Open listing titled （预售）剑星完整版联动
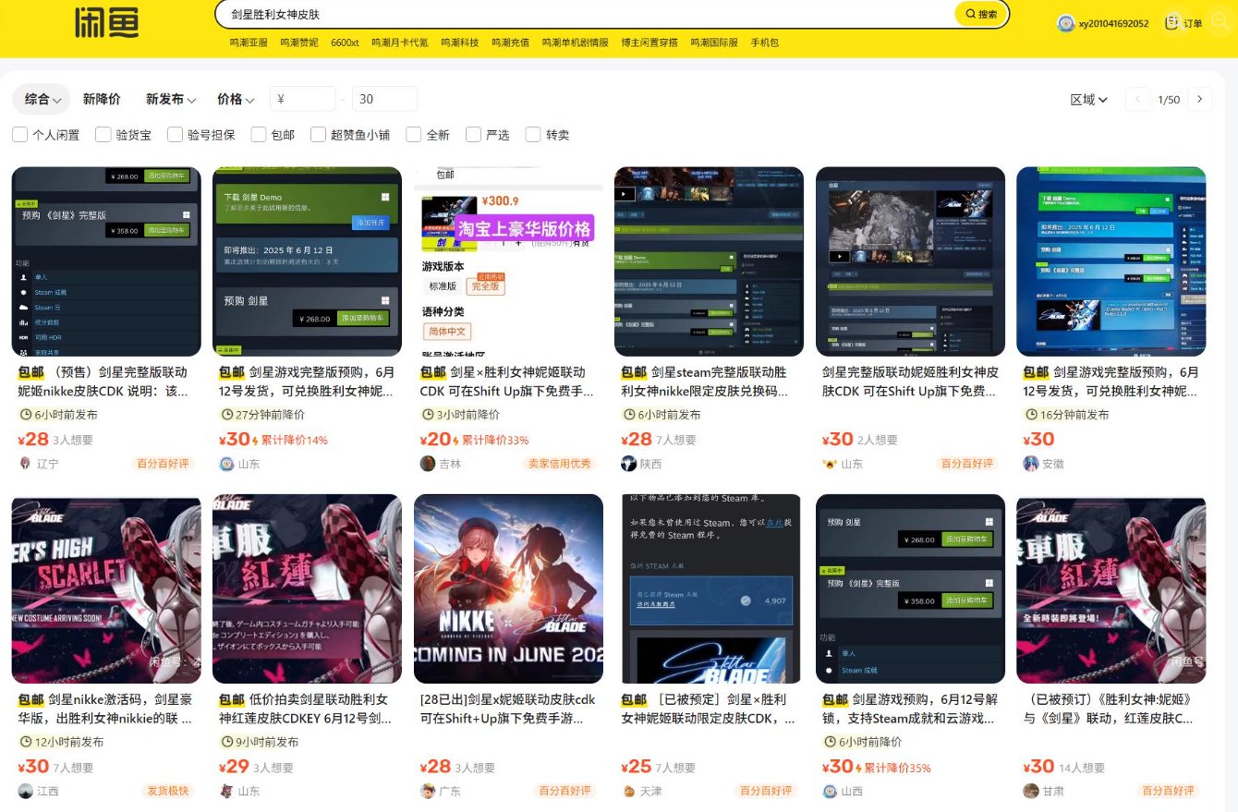This screenshot has width=1238, height=812. (x=104, y=382)
